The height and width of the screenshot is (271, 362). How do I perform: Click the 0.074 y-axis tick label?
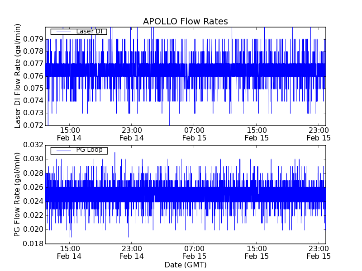tap(33, 101)
